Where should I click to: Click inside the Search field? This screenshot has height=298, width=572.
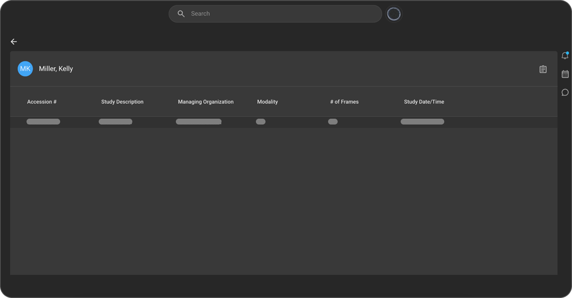(282, 14)
